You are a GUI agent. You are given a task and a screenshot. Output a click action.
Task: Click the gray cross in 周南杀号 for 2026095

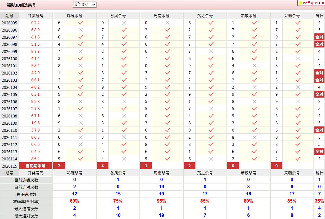coord(168,23)
